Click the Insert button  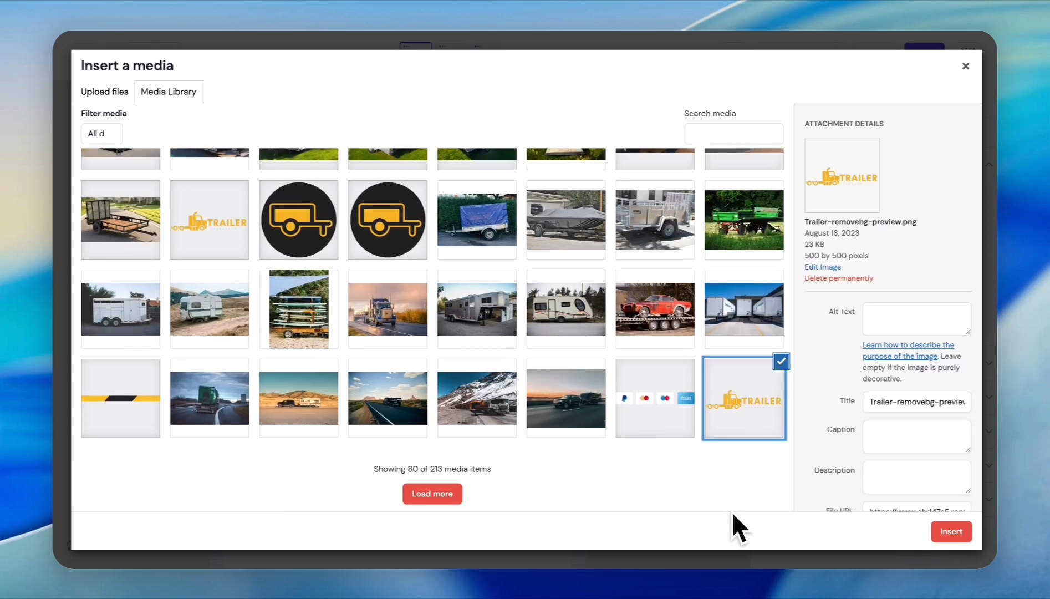951,531
